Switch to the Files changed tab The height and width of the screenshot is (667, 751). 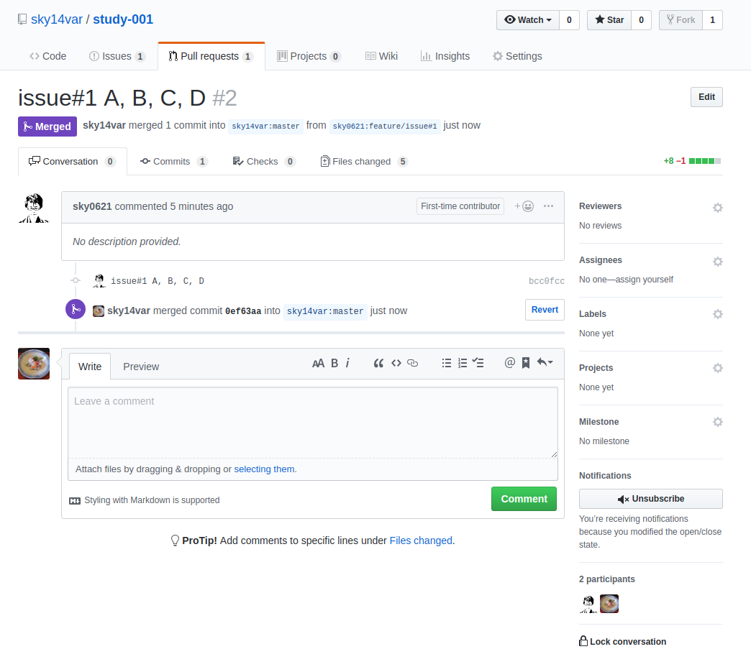coord(364,162)
